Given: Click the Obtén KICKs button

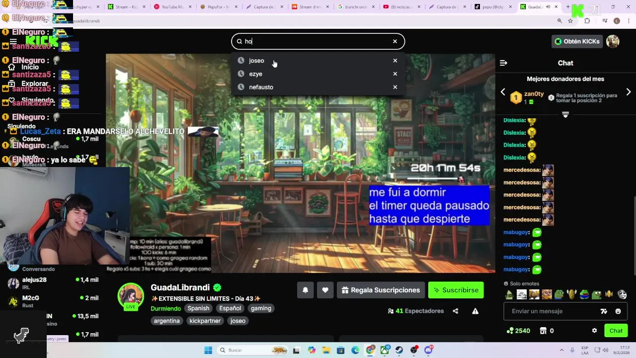Looking at the screenshot, I should tap(577, 41).
